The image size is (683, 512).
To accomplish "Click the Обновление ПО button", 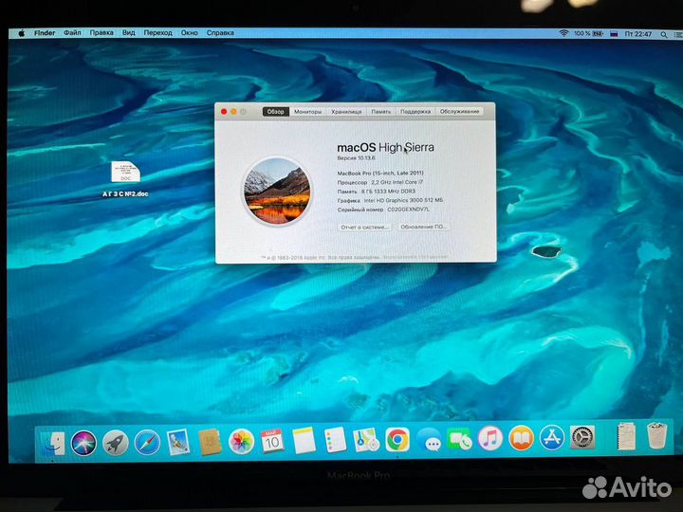I will (x=423, y=227).
